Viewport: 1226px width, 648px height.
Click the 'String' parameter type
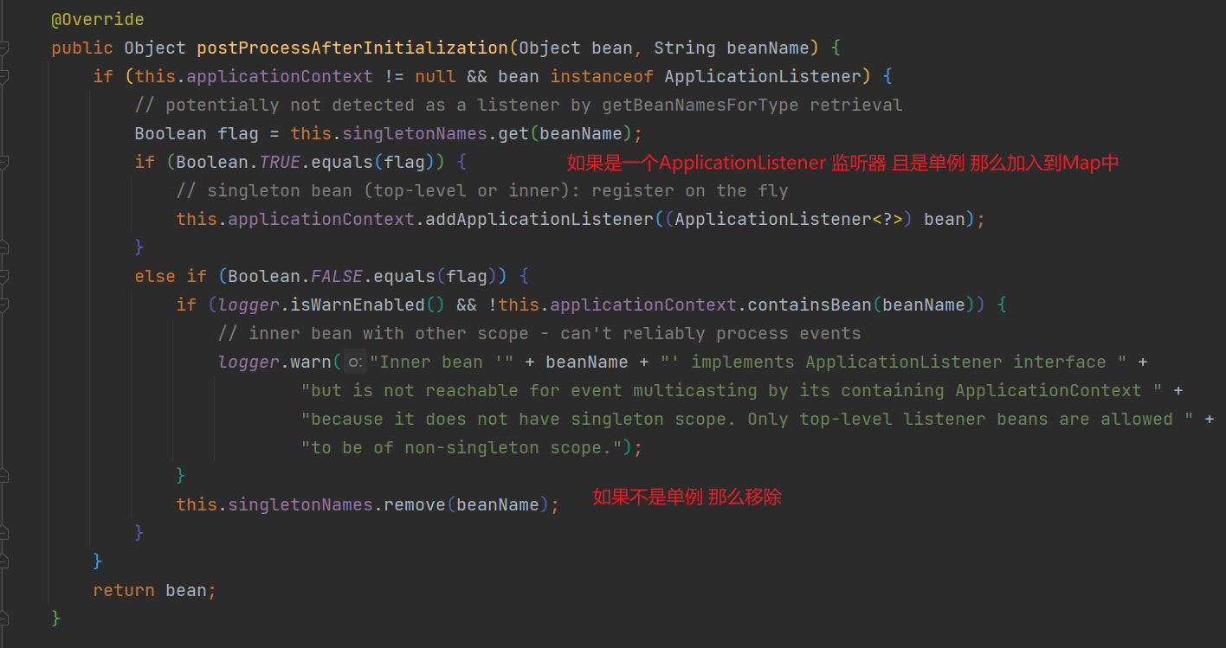click(685, 48)
